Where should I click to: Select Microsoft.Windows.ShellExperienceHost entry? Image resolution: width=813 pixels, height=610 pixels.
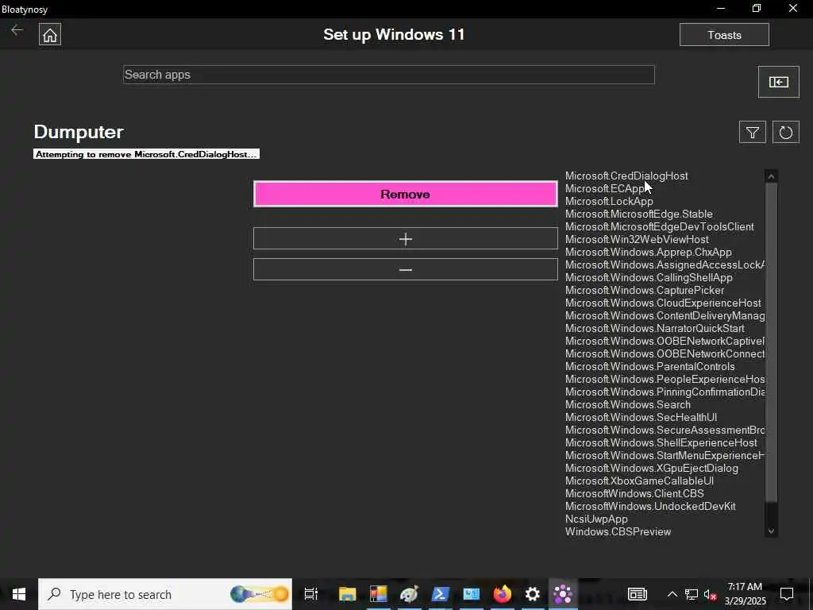pos(661,443)
